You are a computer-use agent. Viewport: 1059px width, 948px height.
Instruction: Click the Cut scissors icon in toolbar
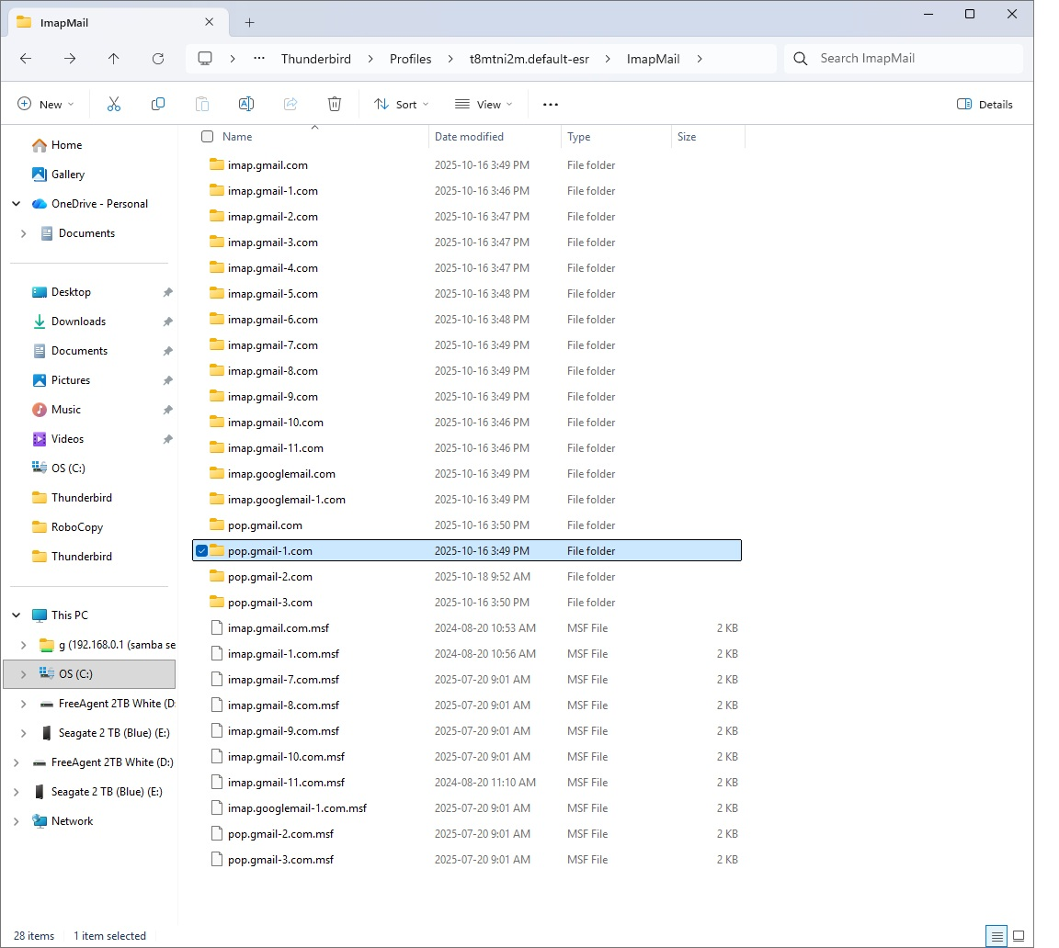coord(114,104)
